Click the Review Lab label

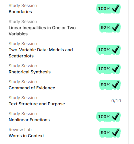click(x=20, y=130)
